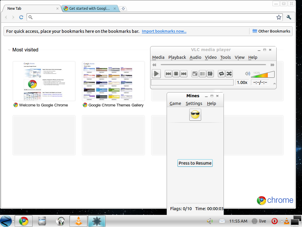Open VLC extended settings equalizer icon
Image resolution: width=302 pixels, height=227 pixels.
210,74
